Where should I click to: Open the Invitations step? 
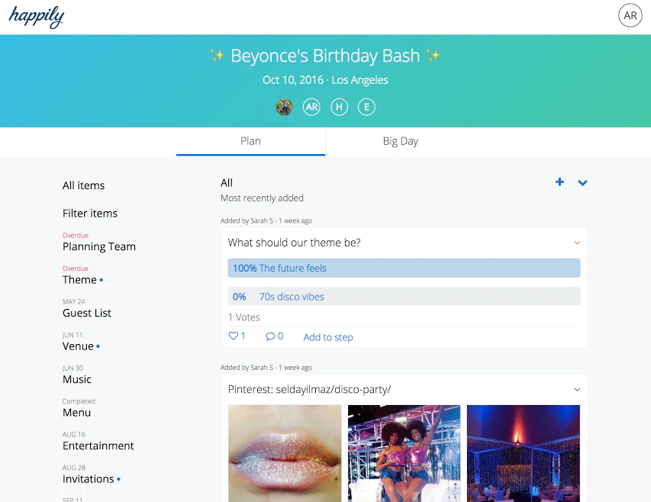pos(89,479)
